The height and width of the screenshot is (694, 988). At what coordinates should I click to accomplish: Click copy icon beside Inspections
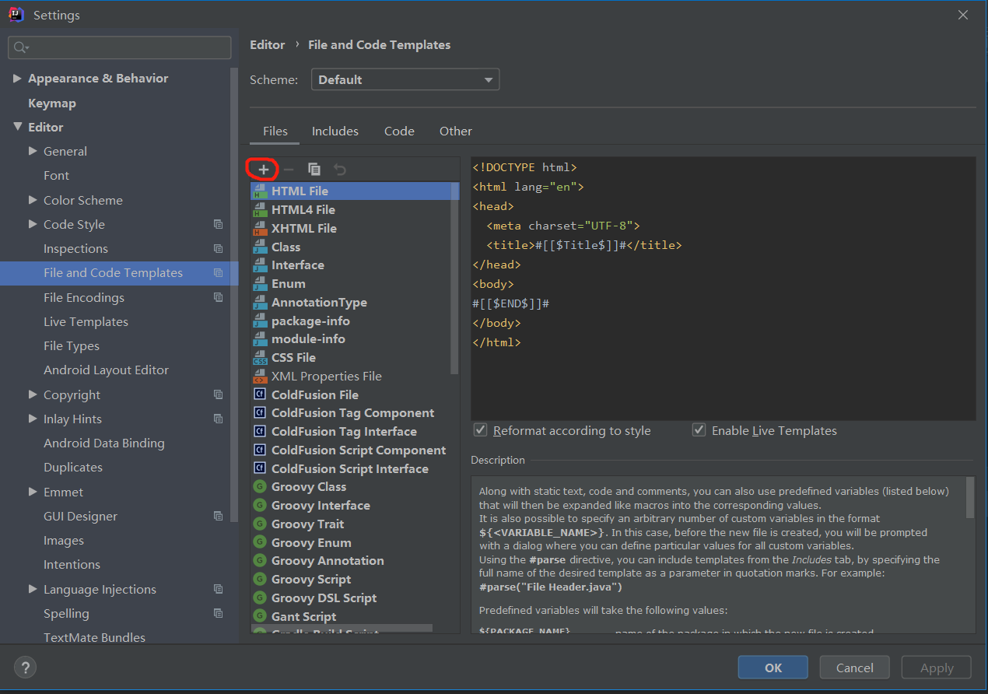click(218, 249)
